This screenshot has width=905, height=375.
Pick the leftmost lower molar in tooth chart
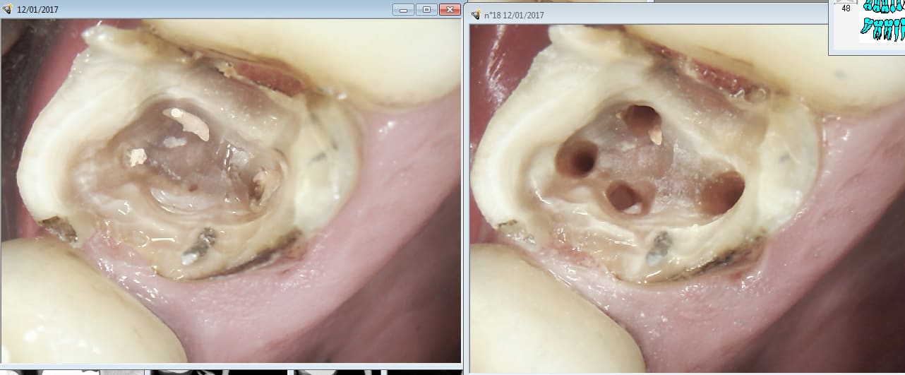867,28
